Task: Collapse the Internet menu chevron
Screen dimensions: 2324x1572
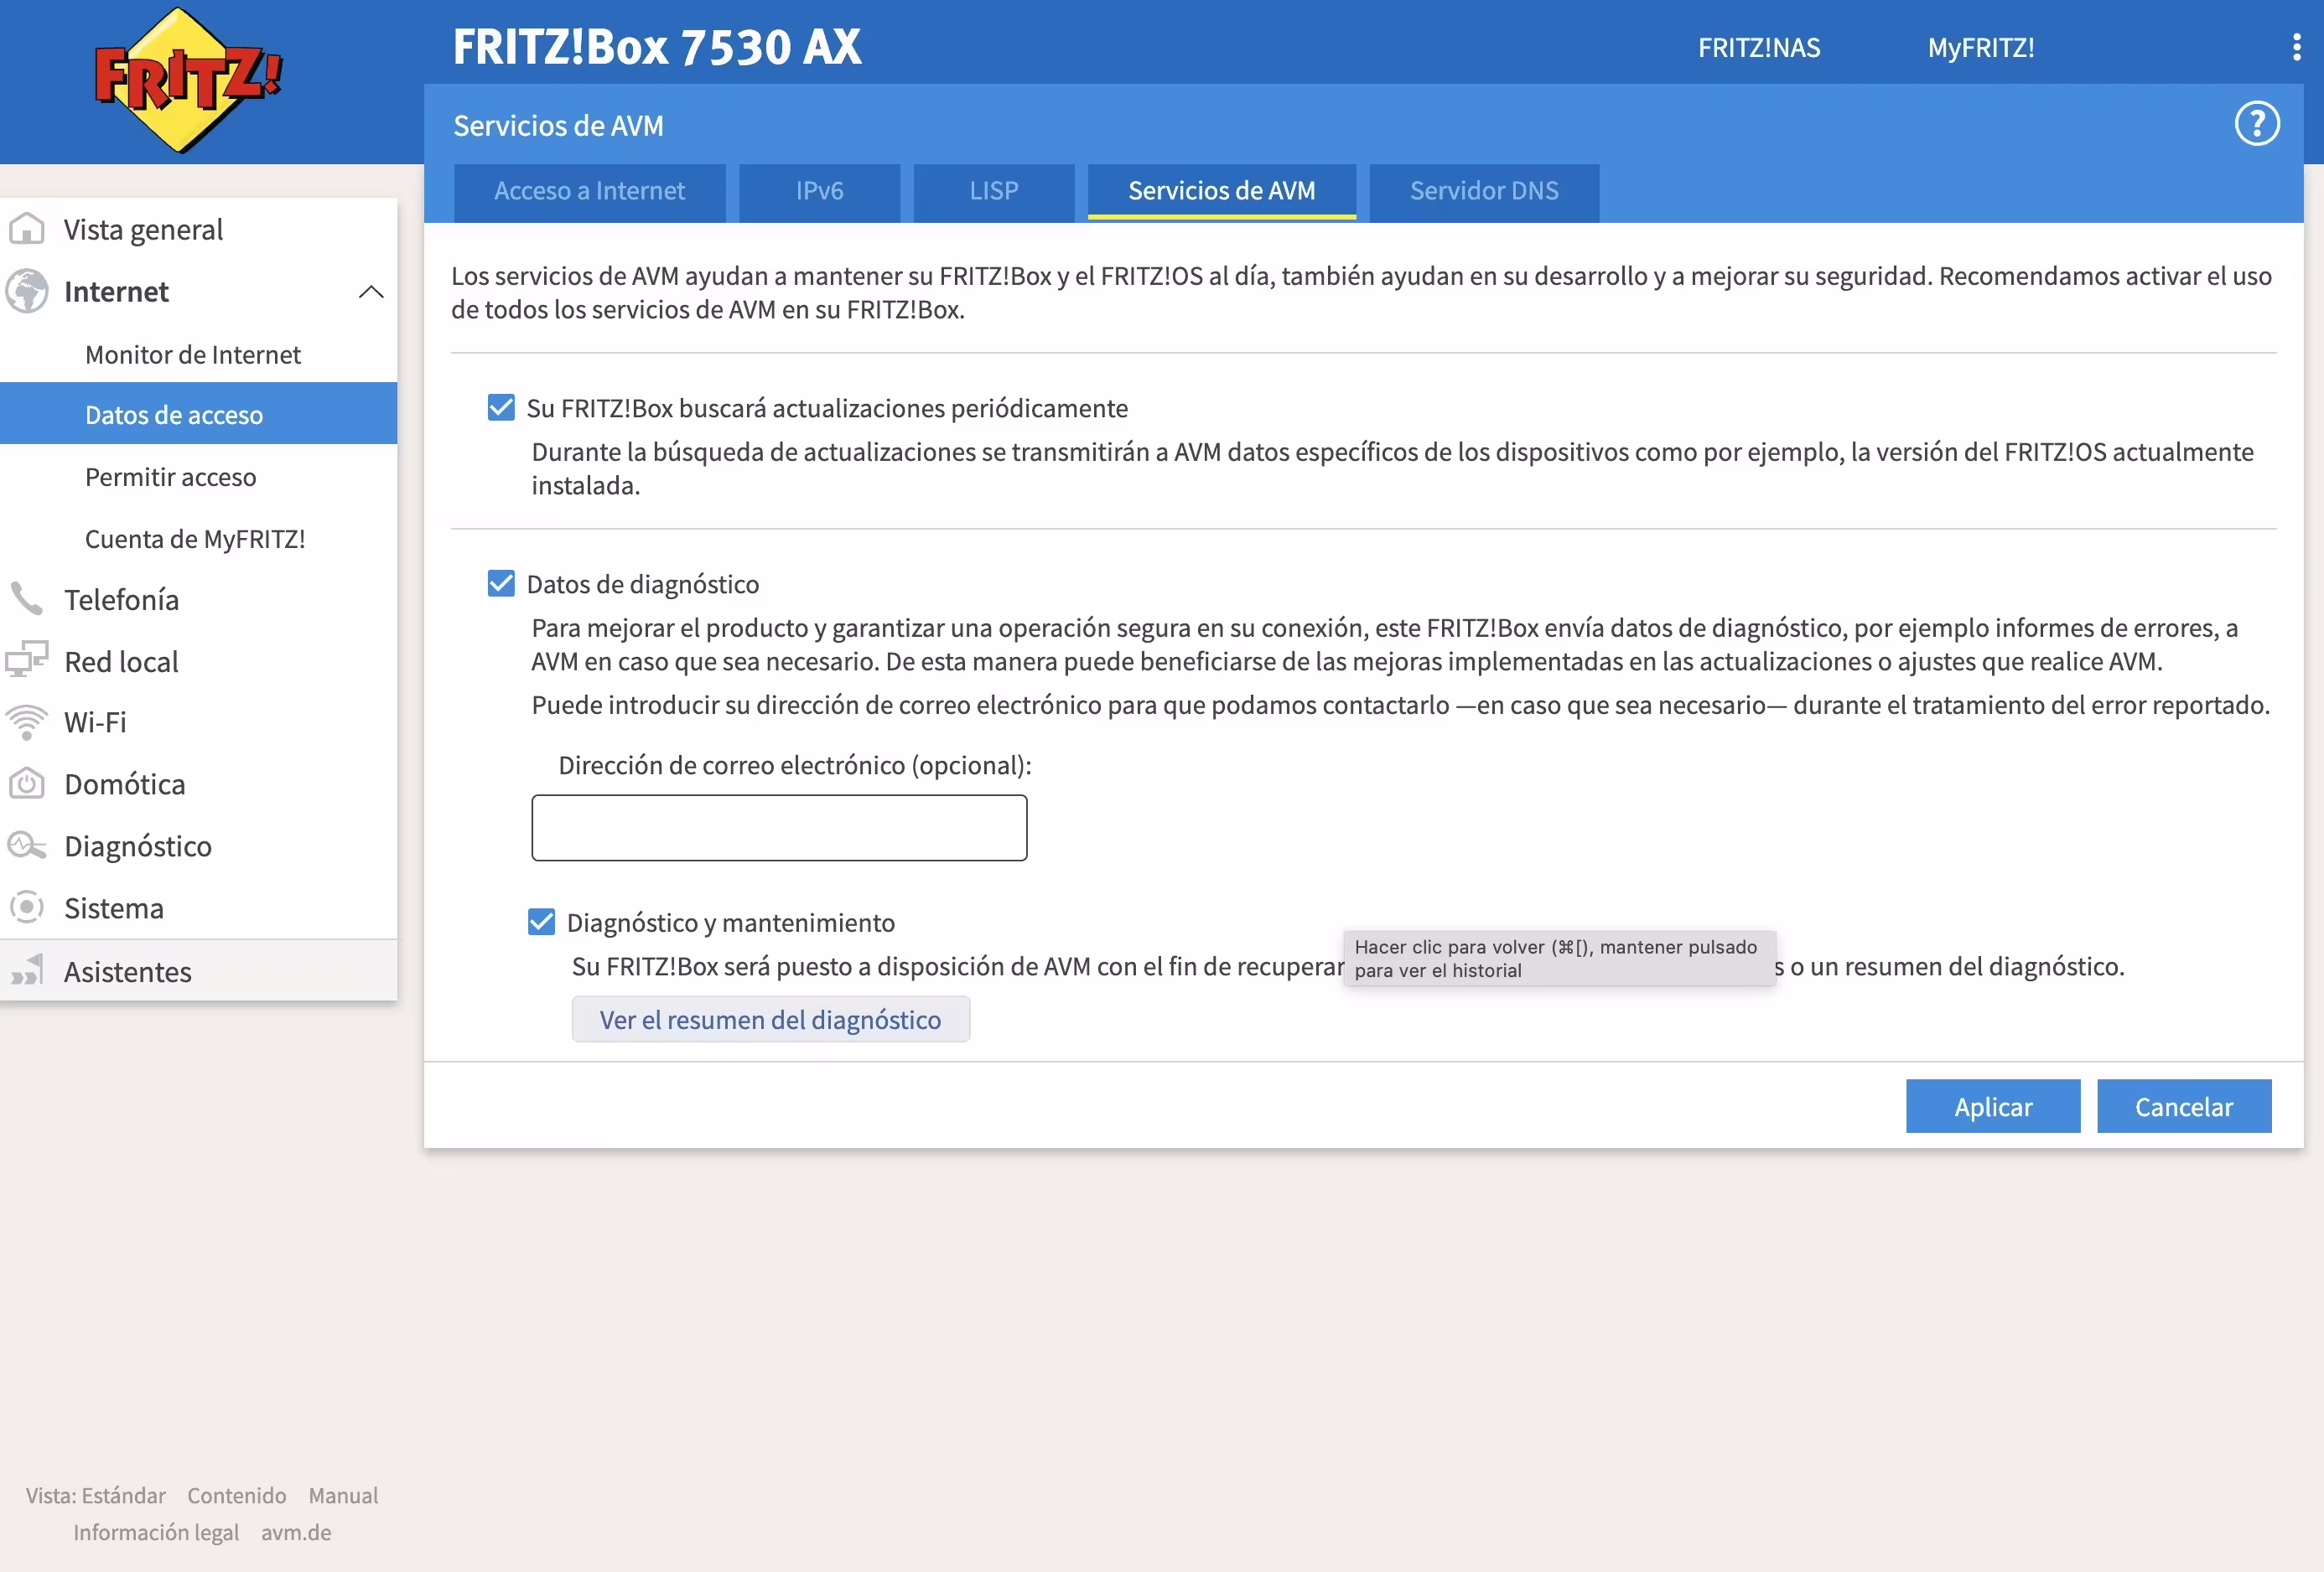Action: (371, 292)
